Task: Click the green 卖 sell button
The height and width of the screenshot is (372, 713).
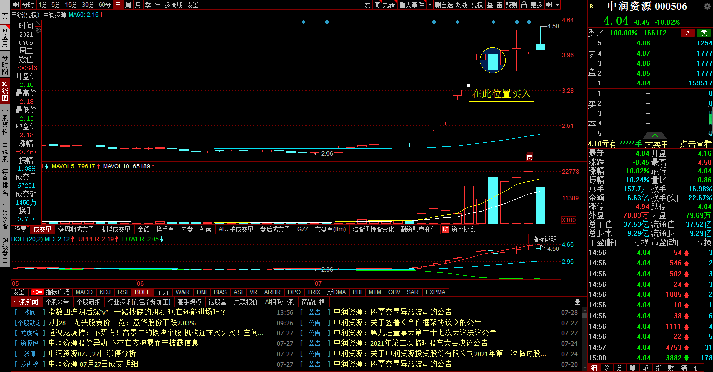Action: [703, 33]
